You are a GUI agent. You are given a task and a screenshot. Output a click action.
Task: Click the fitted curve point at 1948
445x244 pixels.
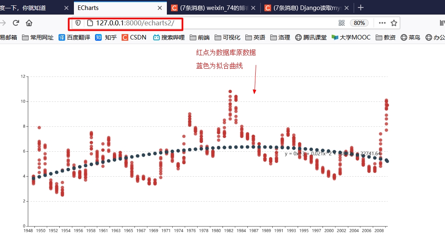[34, 178]
